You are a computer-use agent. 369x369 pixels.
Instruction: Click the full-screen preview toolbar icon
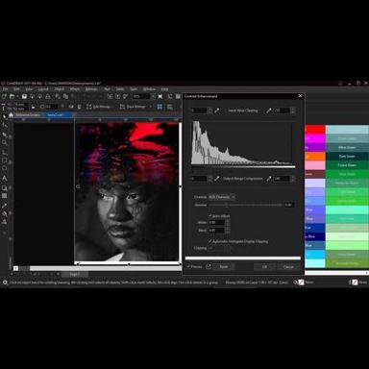tap(160, 96)
